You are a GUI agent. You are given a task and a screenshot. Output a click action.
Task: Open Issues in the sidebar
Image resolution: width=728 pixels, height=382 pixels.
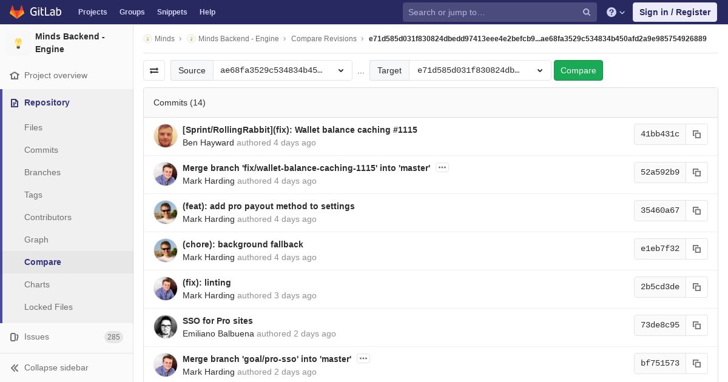pyautogui.click(x=36, y=337)
